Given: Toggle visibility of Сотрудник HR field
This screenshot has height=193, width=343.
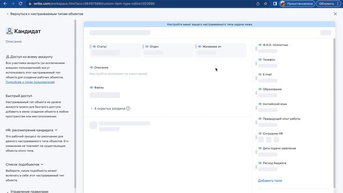Looking at the screenshot, I should click(x=260, y=133).
